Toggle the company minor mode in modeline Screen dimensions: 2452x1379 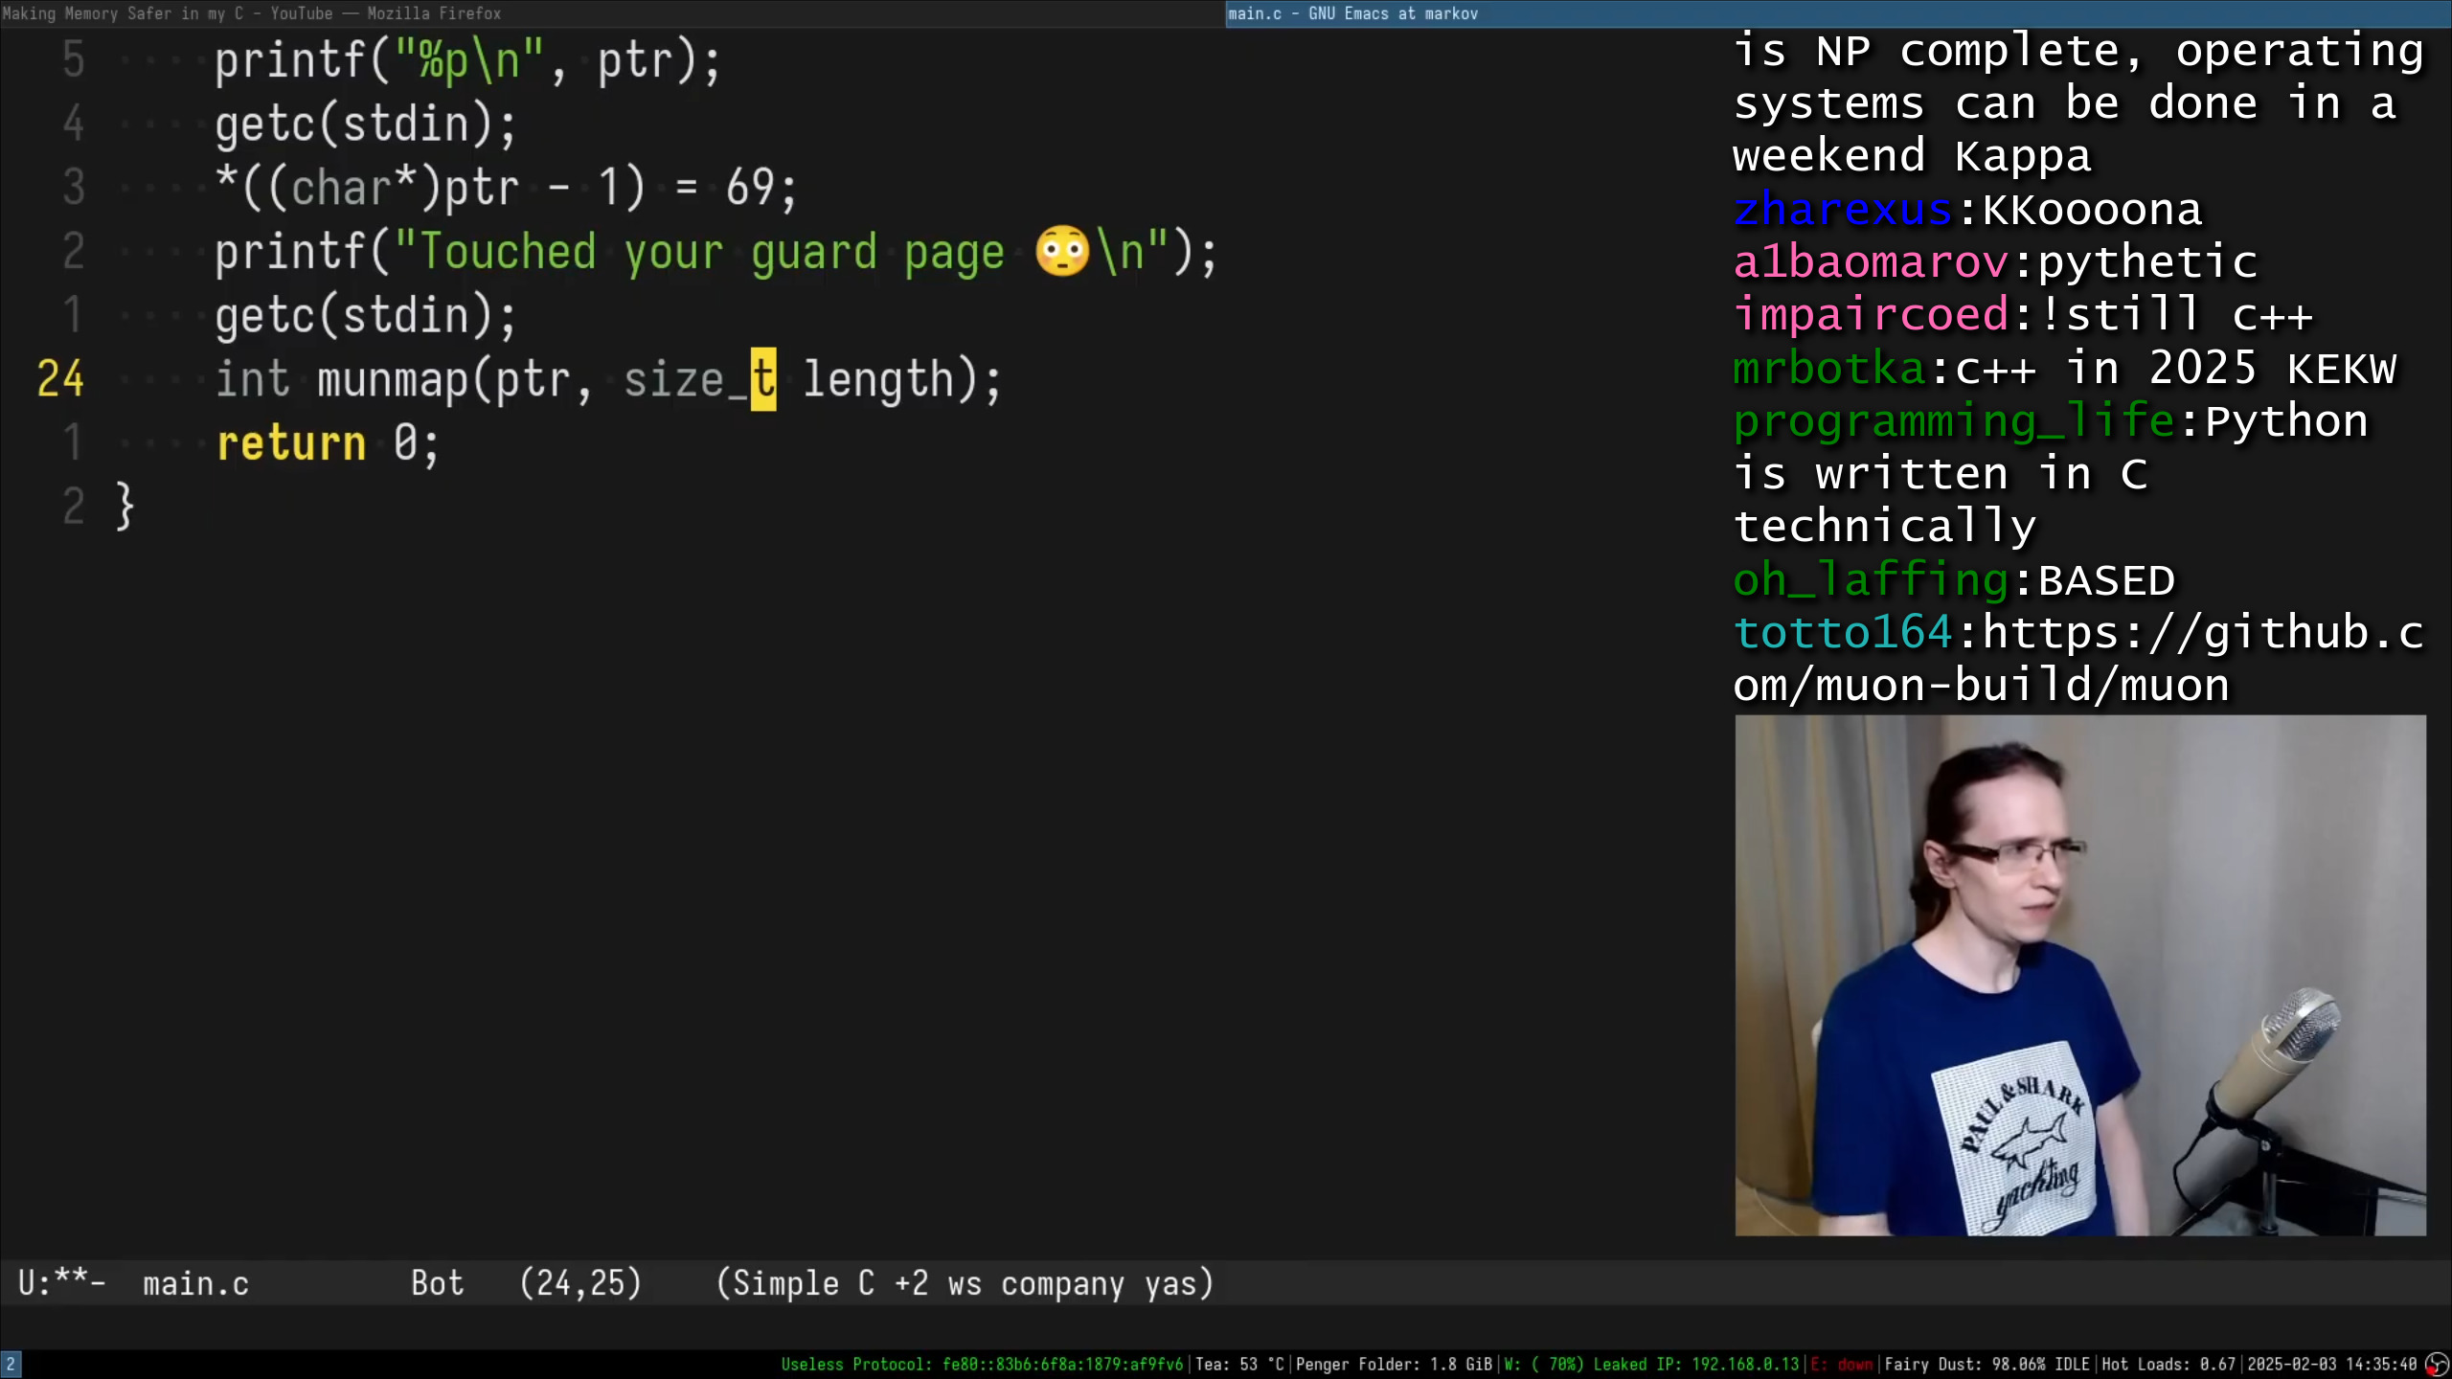click(x=1061, y=1283)
